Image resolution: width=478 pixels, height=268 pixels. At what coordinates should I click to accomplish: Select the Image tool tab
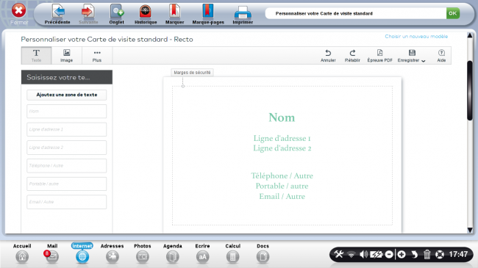[66, 55]
